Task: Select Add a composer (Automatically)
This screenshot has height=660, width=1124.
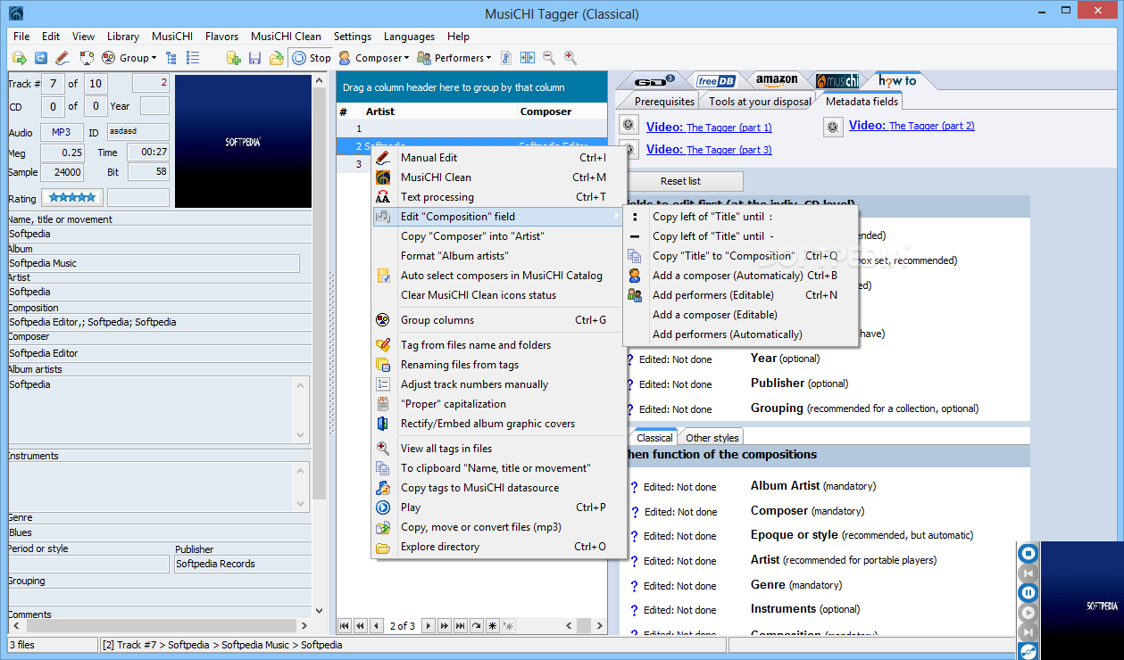Action: (x=740, y=276)
